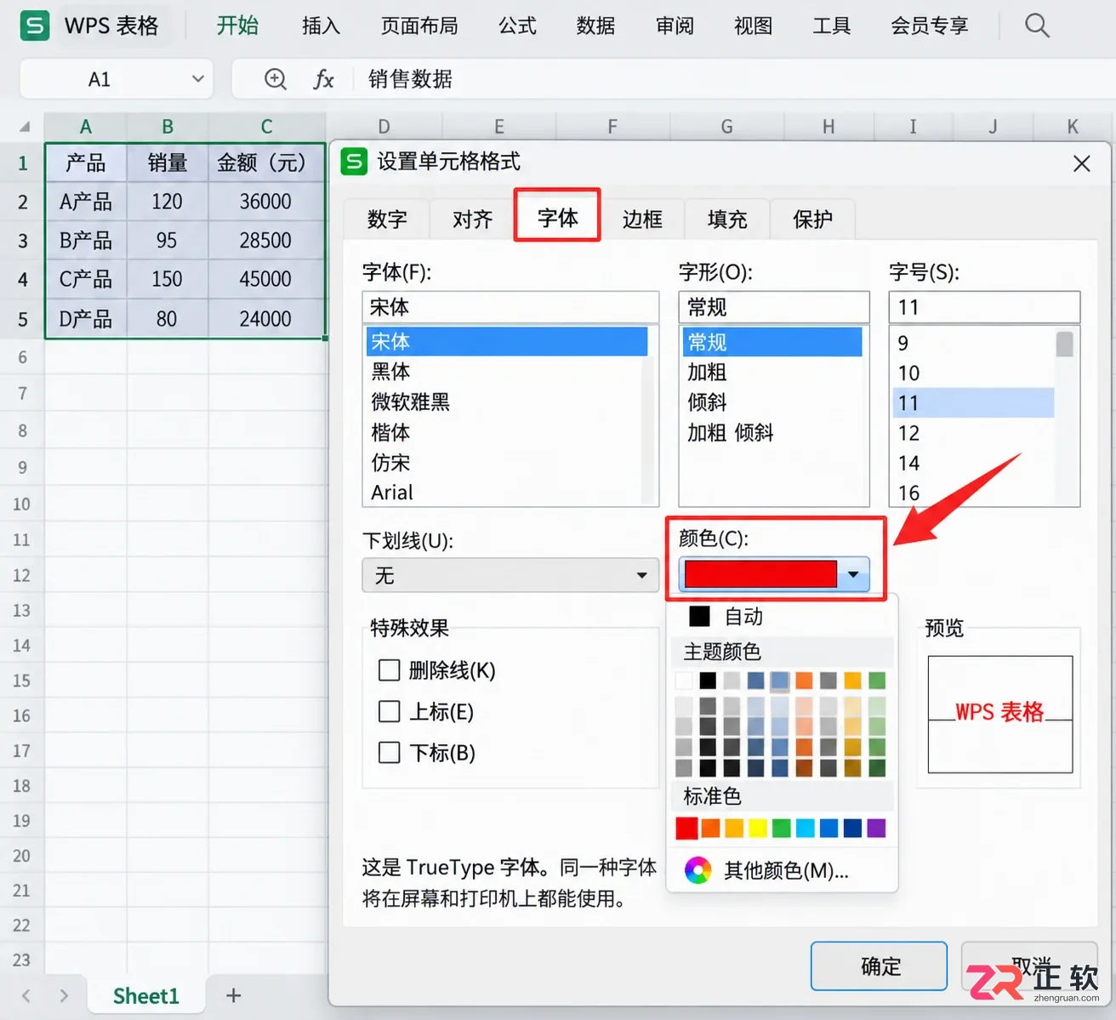Image resolution: width=1116 pixels, height=1020 pixels.
Task: Go to next sheet with right arrow
Action: coord(64,995)
